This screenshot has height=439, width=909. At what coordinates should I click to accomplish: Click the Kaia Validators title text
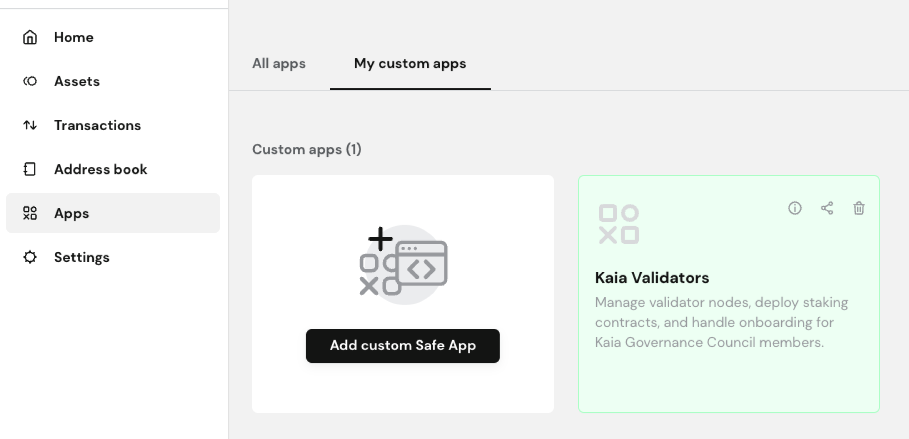tap(652, 278)
